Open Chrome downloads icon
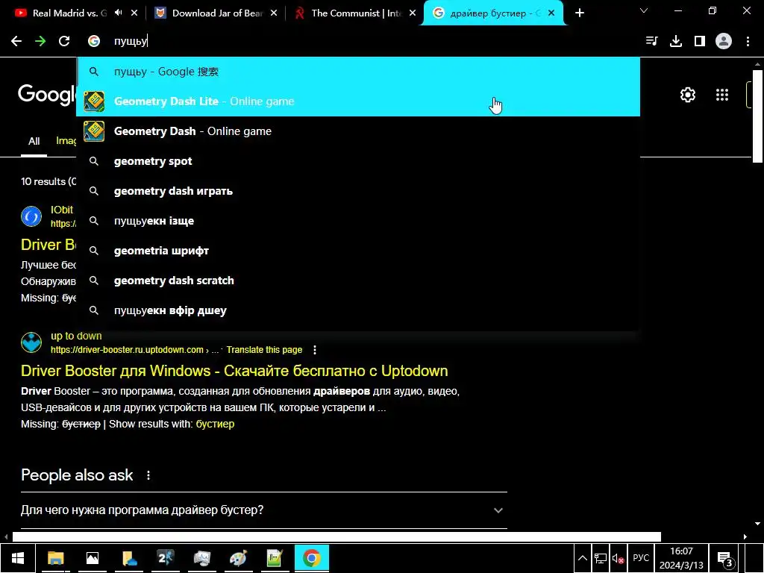This screenshot has width=764, height=573. coord(676,42)
